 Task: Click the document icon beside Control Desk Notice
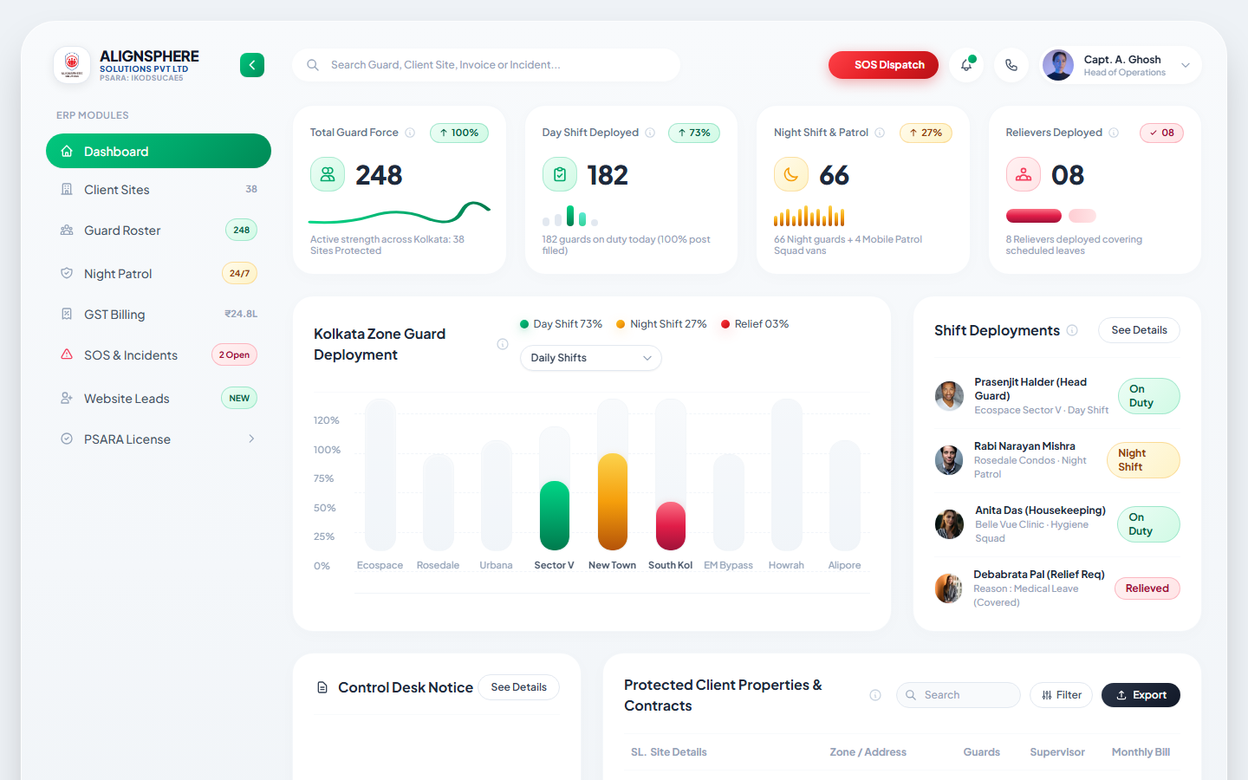322,687
